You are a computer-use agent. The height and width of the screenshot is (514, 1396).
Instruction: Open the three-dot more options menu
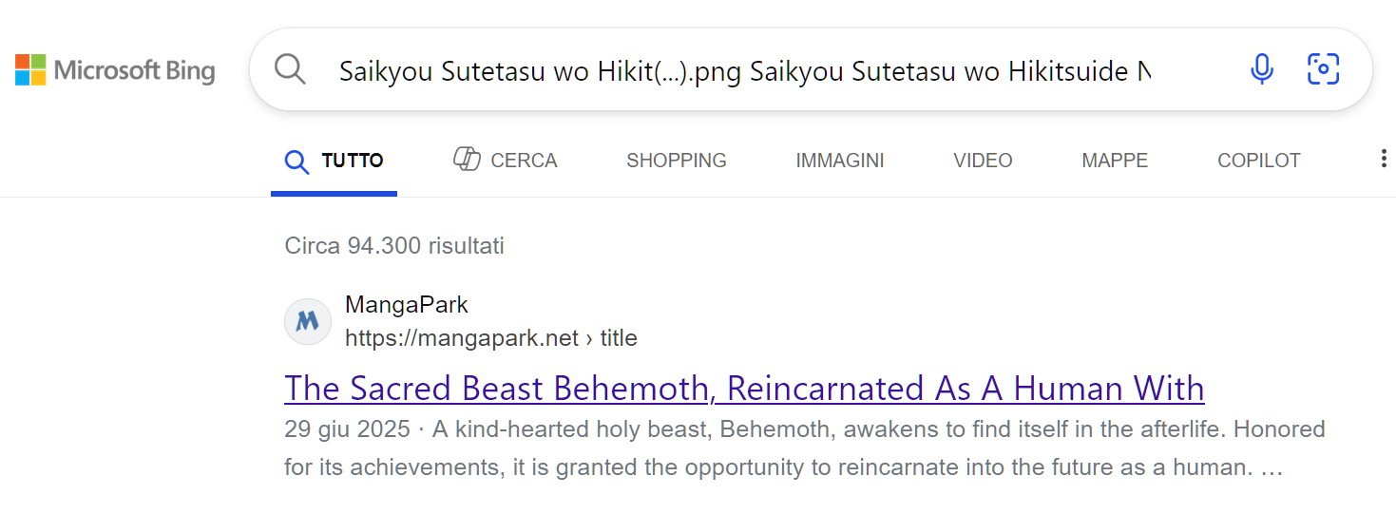[1383, 160]
